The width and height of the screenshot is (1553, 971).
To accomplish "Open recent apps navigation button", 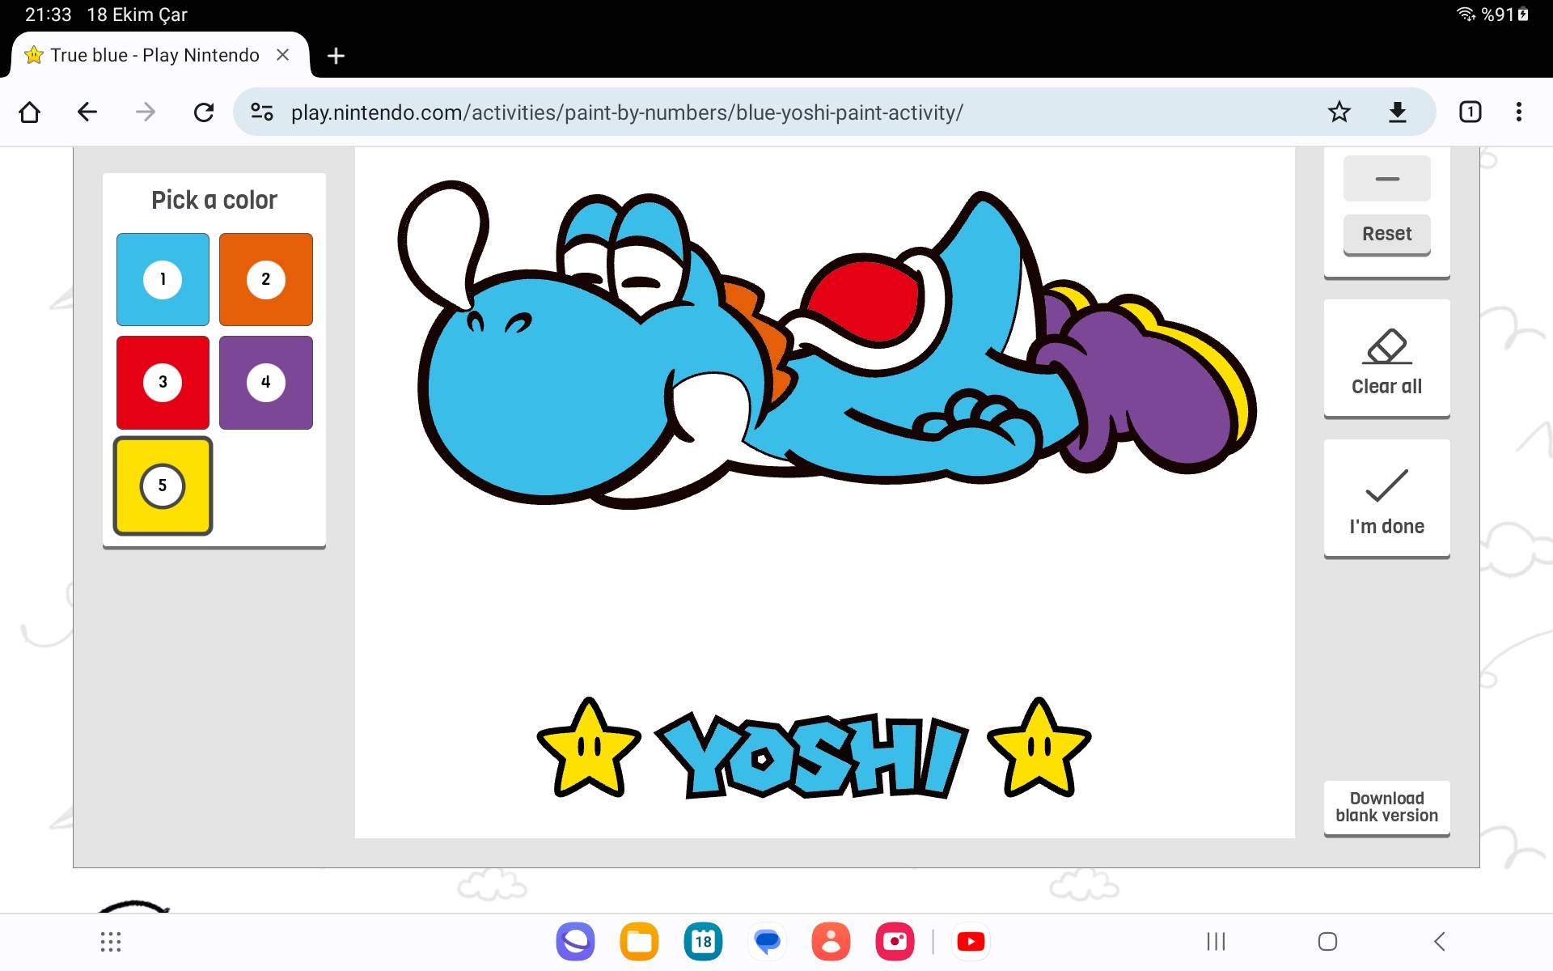I will tap(1216, 942).
